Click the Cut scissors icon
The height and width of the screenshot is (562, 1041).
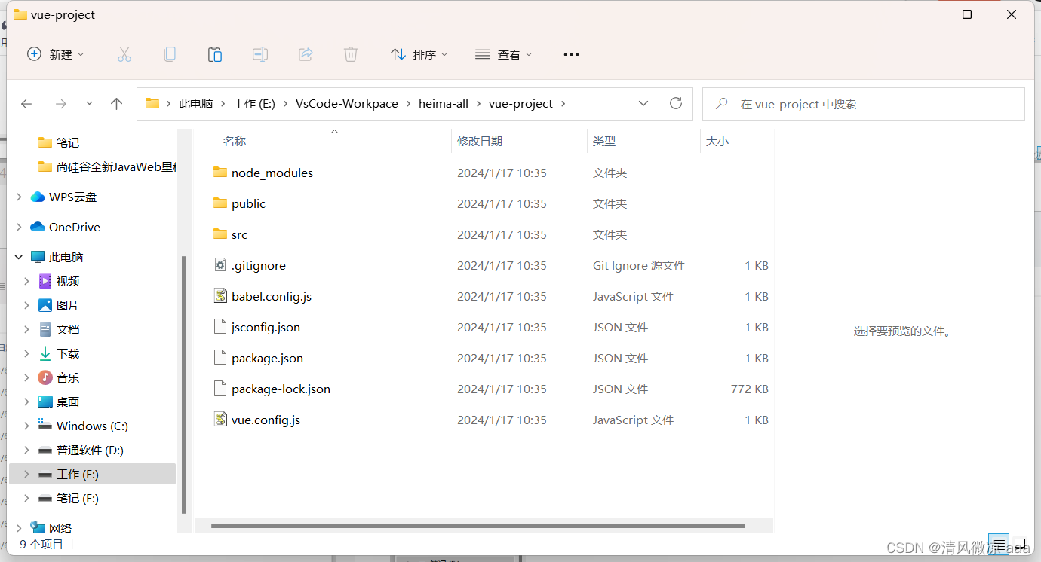(124, 54)
